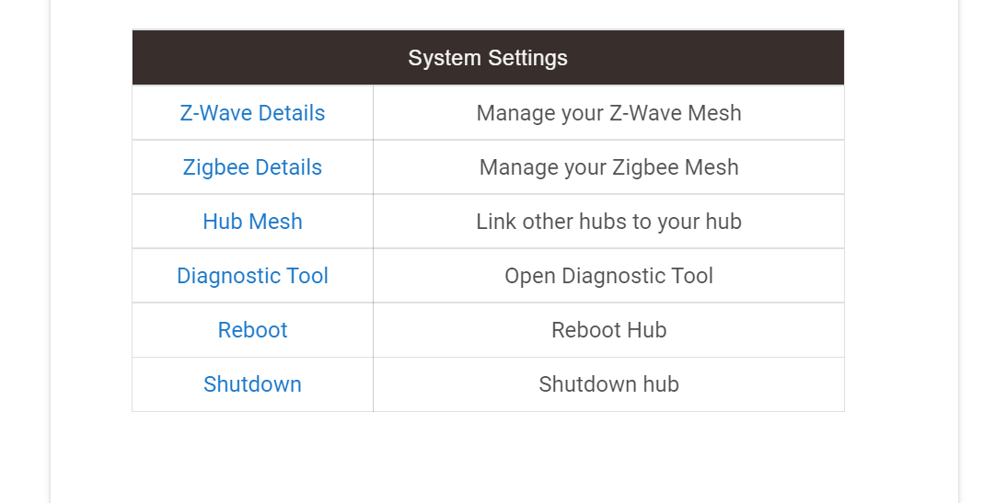
Task: Link hubs using the blue Hub Mesh link
Action: (252, 222)
